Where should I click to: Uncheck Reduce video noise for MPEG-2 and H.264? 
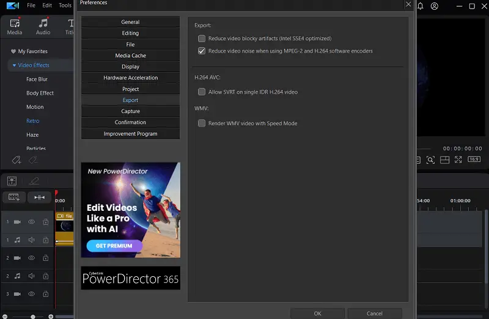point(202,51)
